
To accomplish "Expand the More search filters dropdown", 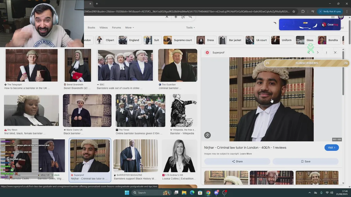I will [129, 28].
